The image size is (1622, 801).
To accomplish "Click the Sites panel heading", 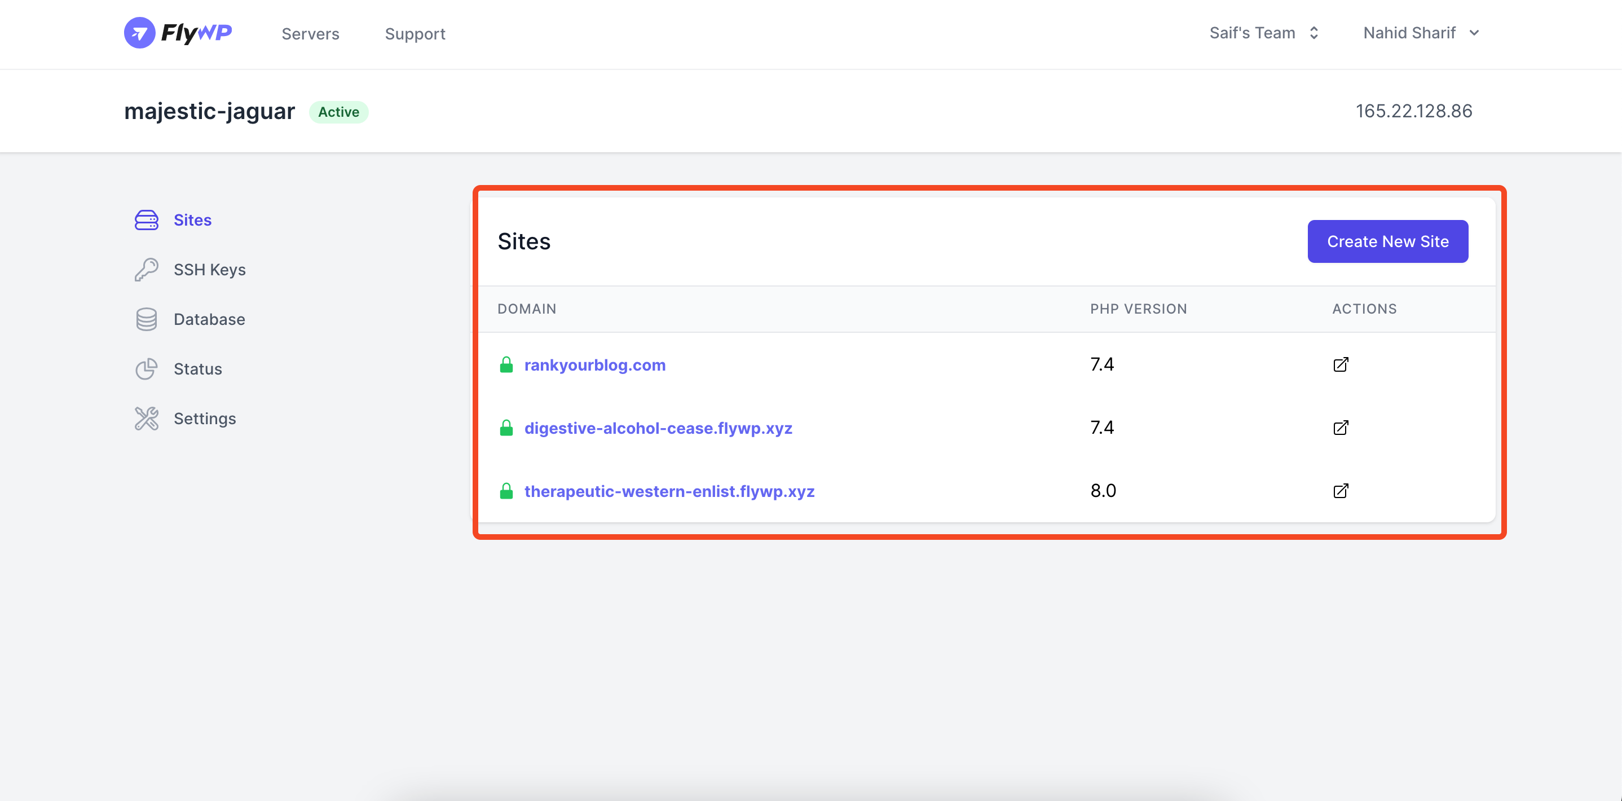I will point(524,241).
